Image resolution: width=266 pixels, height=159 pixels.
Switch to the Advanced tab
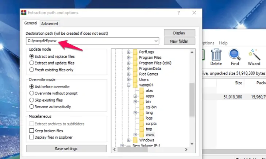click(49, 24)
